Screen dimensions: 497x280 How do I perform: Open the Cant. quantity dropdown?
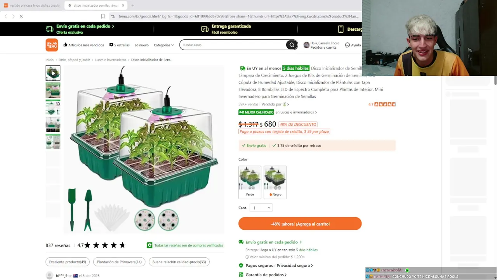[x=261, y=208]
